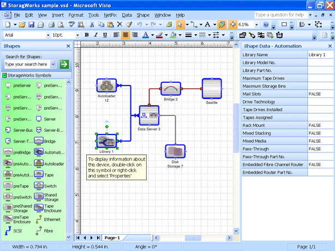Apply the Text Color A button
Screen dimensions: 335x251
(x=146, y=35)
